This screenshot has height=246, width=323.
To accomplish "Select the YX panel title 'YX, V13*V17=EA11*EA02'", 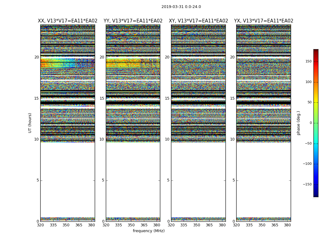I will click(263, 21).
